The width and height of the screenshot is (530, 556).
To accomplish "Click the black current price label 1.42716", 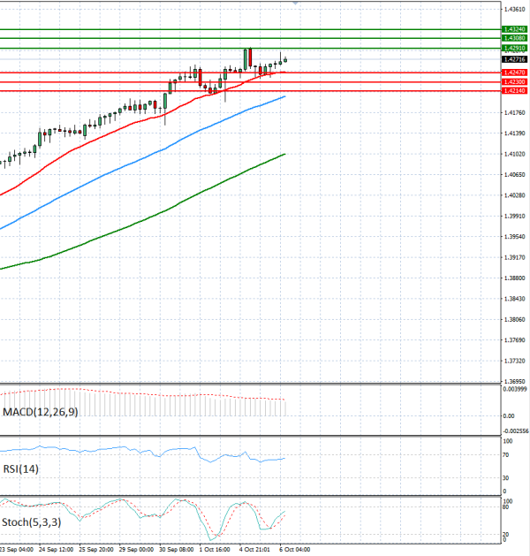I will tap(514, 59).
